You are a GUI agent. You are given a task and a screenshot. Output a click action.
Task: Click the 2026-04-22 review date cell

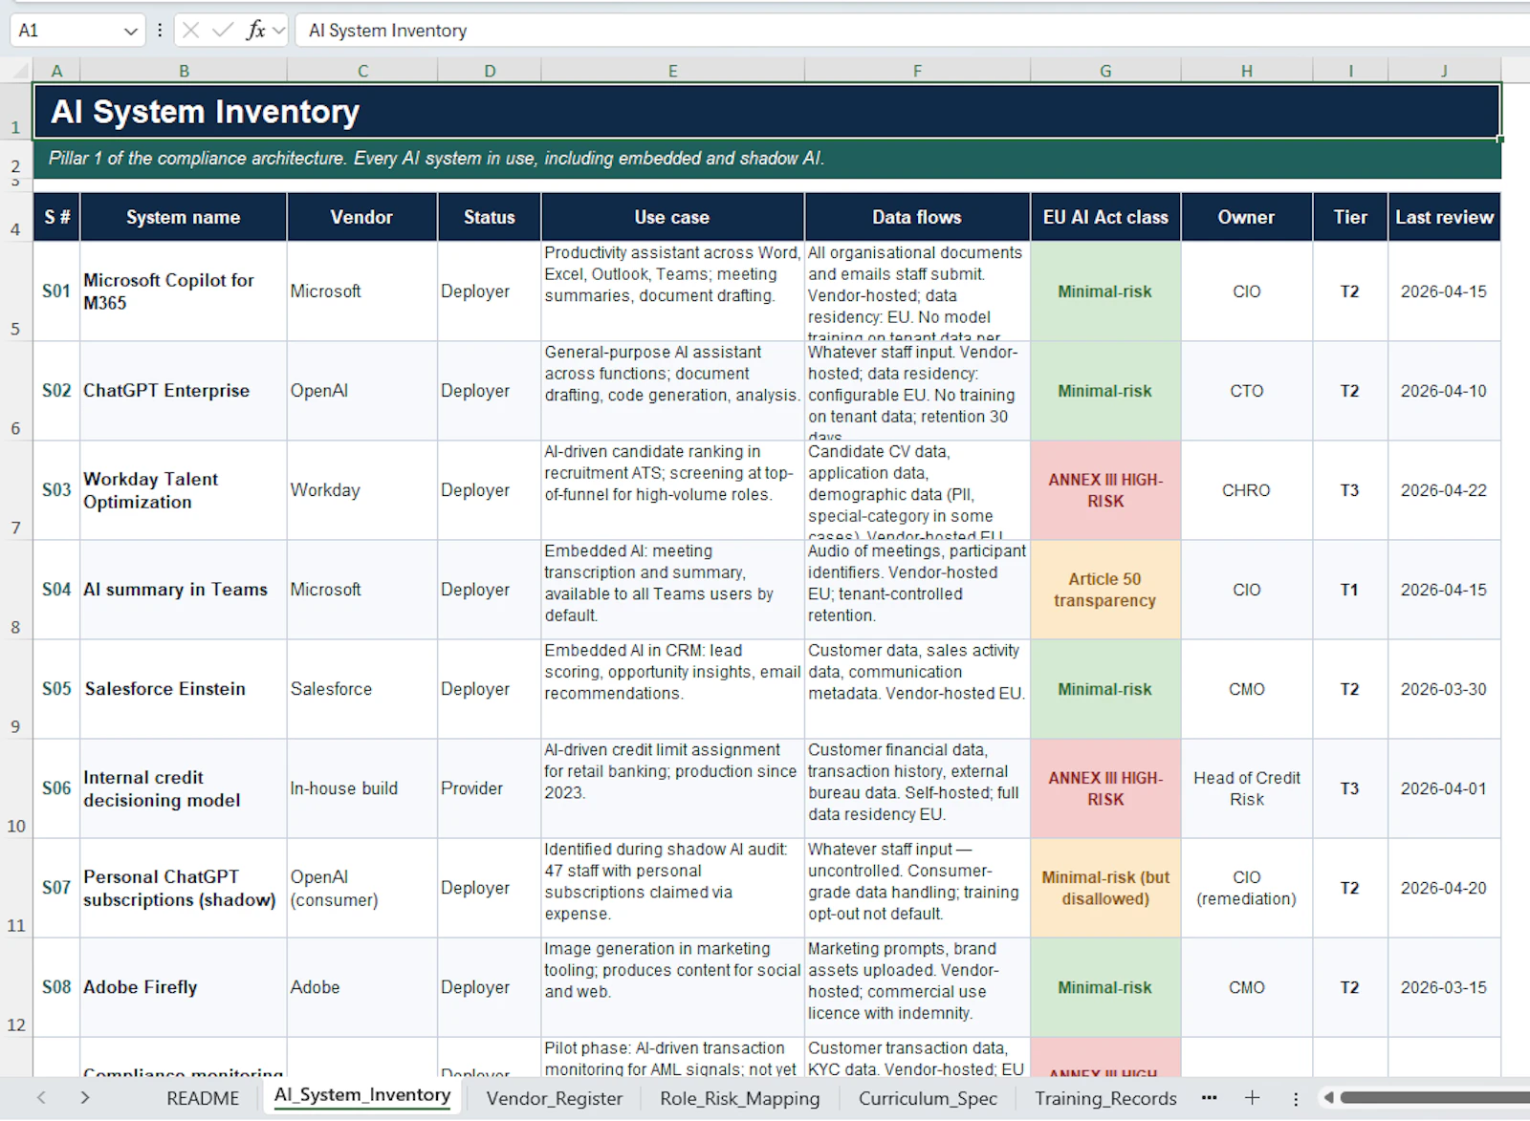[x=1444, y=490]
